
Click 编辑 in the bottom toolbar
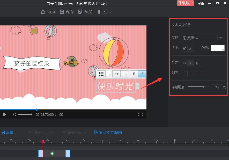[x=7, y=132]
